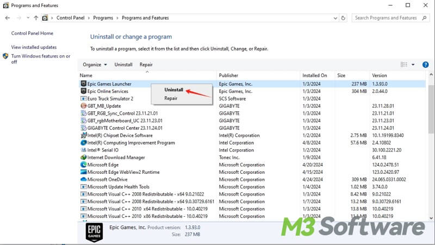The height and width of the screenshot is (245, 435).
Task: Click the search magnifier icon
Action: coord(424,18)
